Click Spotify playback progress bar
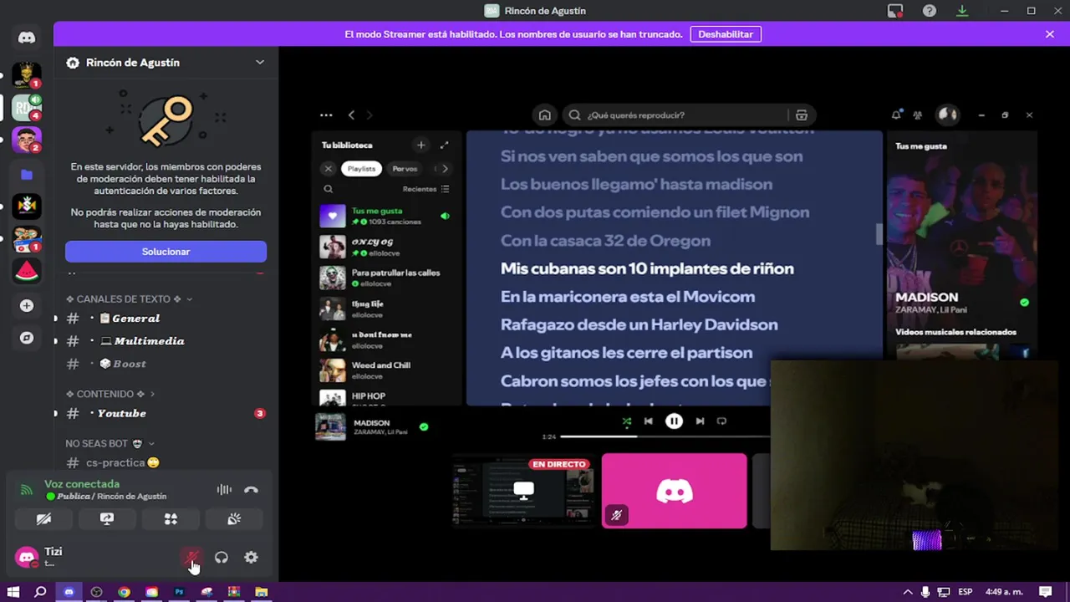This screenshot has height=602, width=1070. [665, 436]
